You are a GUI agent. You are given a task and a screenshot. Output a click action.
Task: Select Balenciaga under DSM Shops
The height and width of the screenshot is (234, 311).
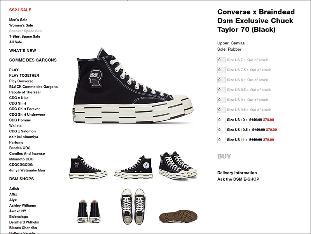[18, 216]
